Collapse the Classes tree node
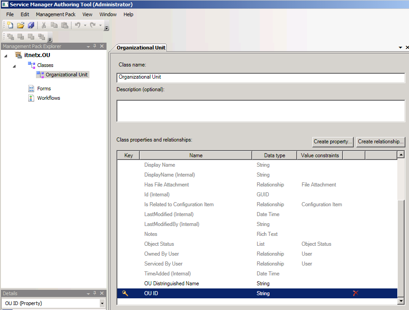409x310 pixels. [x=14, y=66]
